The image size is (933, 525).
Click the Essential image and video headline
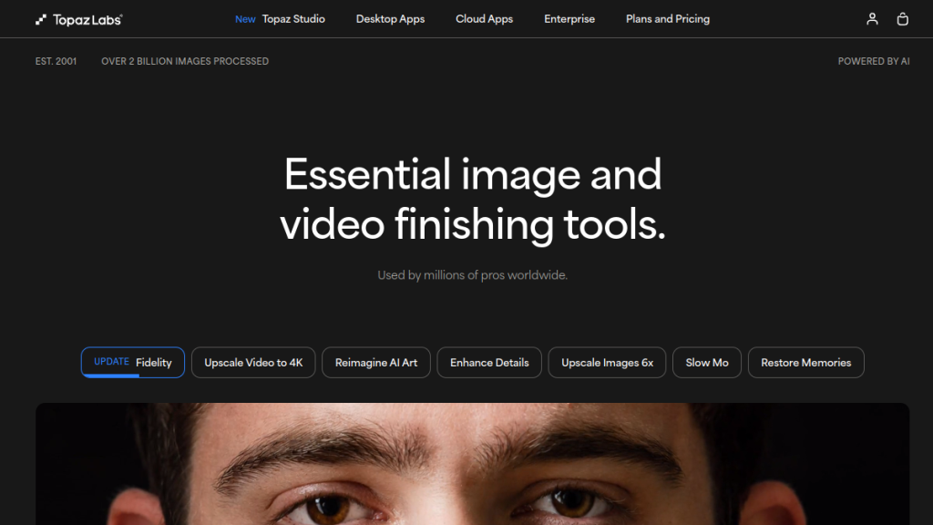point(472,200)
